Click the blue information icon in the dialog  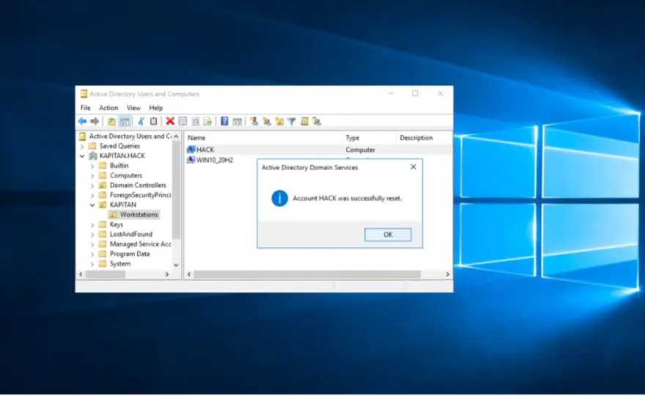click(x=279, y=199)
